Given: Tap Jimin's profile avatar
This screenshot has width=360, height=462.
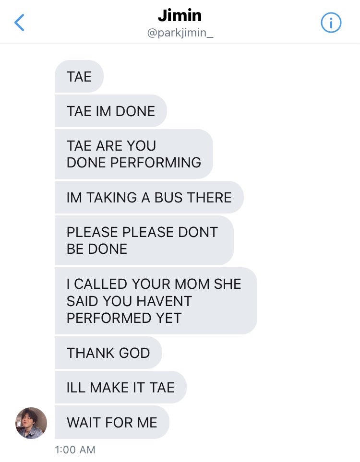Looking at the screenshot, I should pyautogui.click(x=31, y=423).
